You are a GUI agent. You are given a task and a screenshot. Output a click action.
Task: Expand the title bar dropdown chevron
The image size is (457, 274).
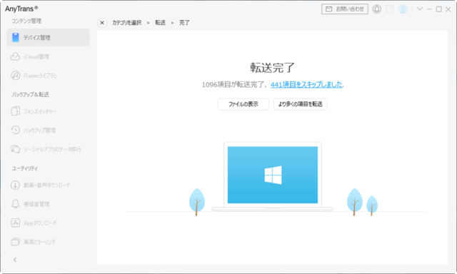click(420, 9)
